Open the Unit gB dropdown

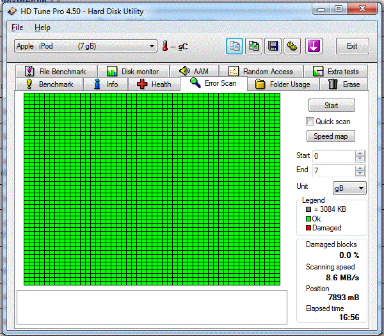point(349,188)
